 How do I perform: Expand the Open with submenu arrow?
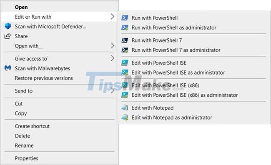112,45
